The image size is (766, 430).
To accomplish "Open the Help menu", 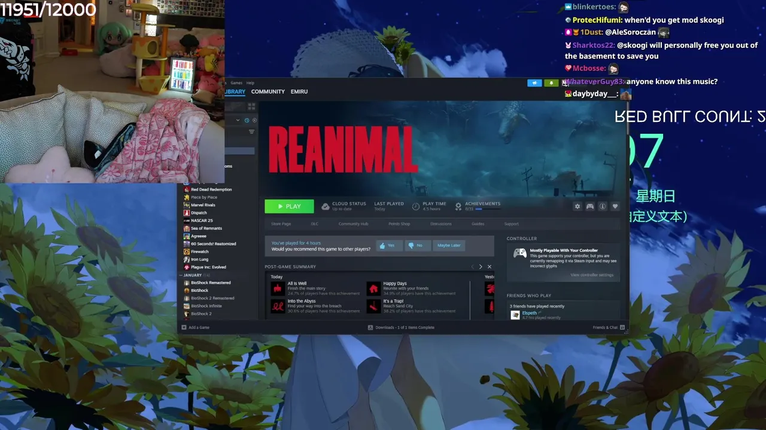I will point(250,83).
